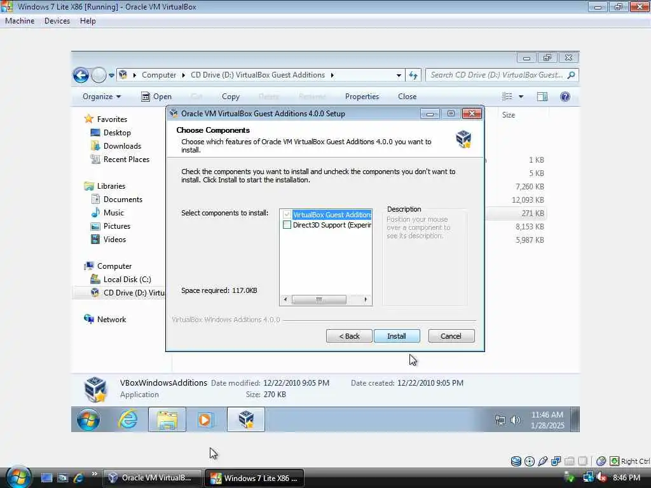The height and width of the screenshot is (488, 651).
Task: Toggle VirtualBox Guest Additions checkbox
Action: 287,215
